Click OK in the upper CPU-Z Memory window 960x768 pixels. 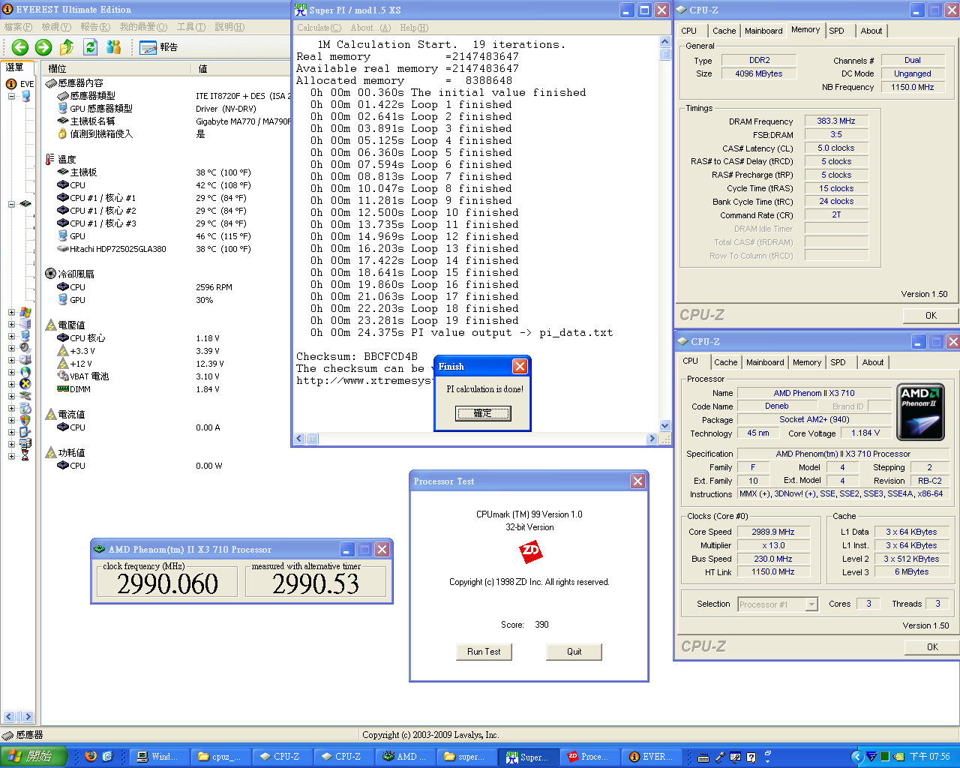[x=931, y=315]
